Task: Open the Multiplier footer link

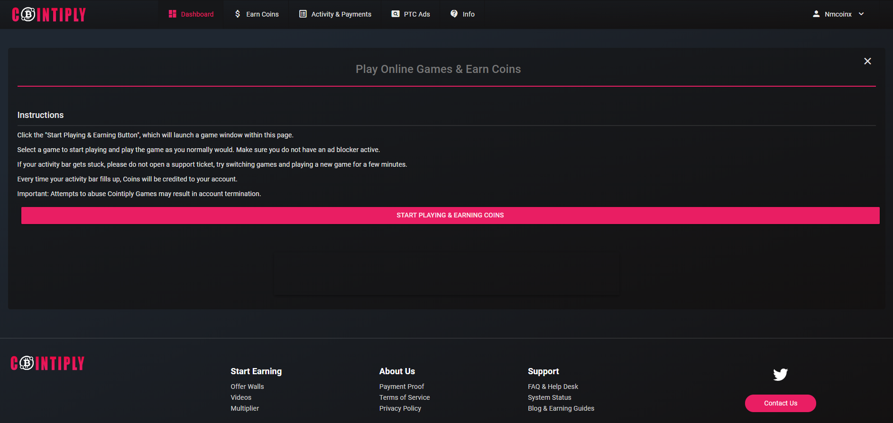Action: point(245,408)
